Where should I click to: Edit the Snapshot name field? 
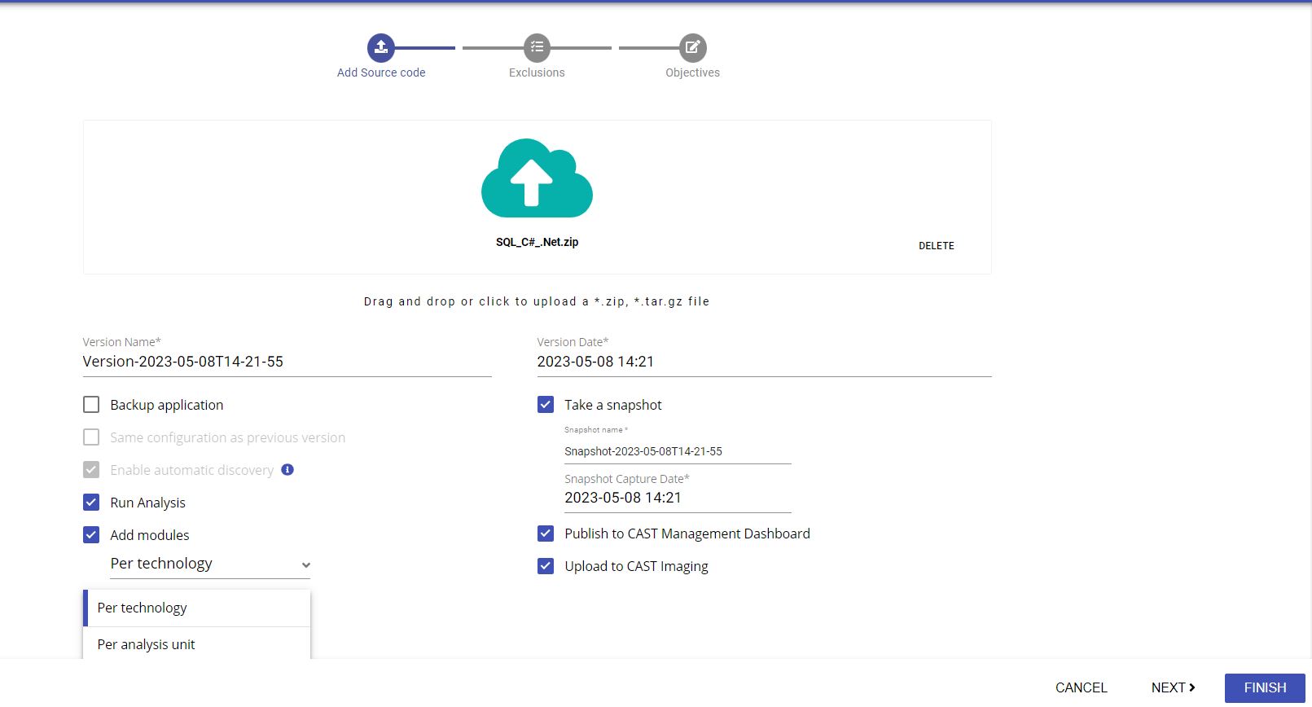tap(678, 451)
